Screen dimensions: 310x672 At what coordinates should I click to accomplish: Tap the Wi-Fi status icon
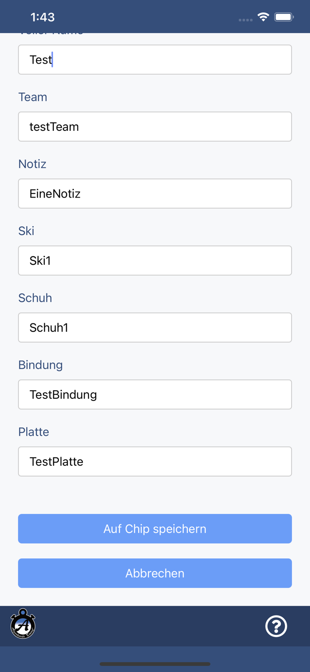[263, 17]
